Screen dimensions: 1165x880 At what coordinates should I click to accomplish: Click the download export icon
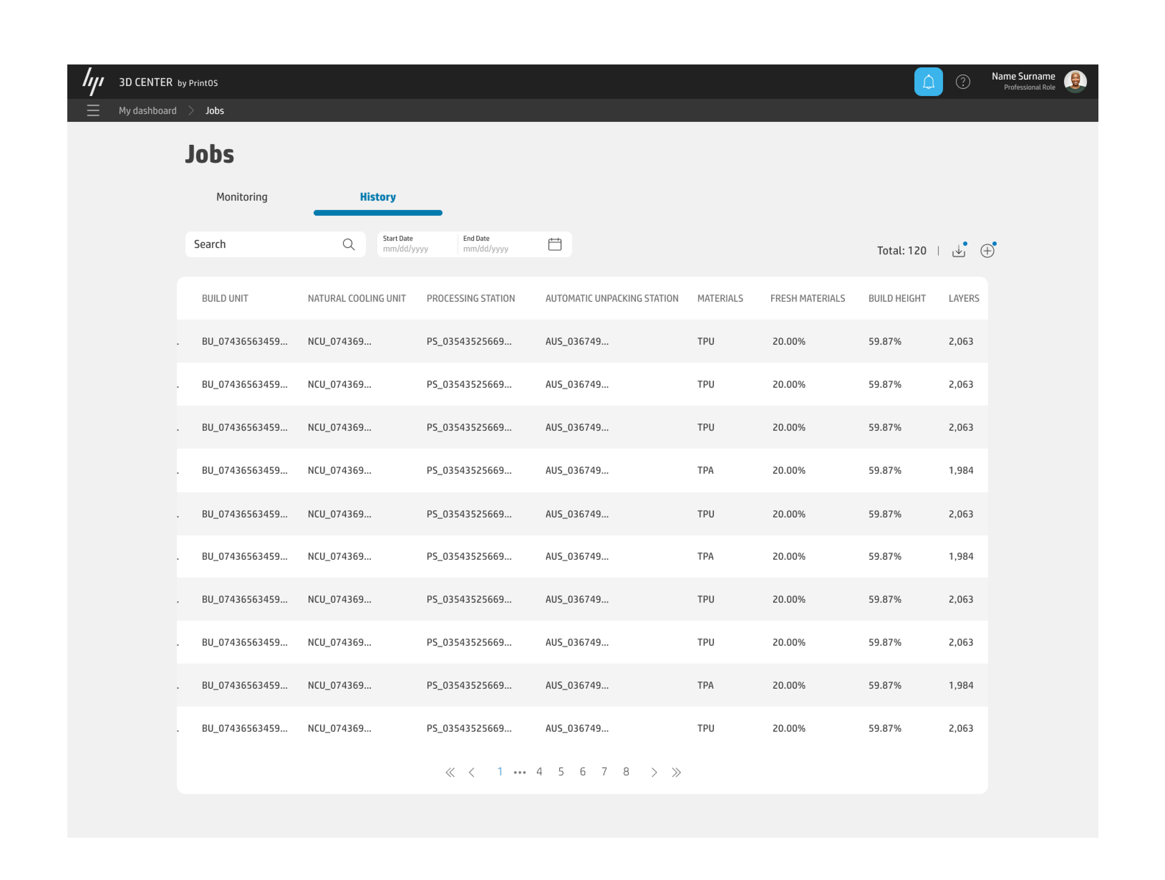959,250
